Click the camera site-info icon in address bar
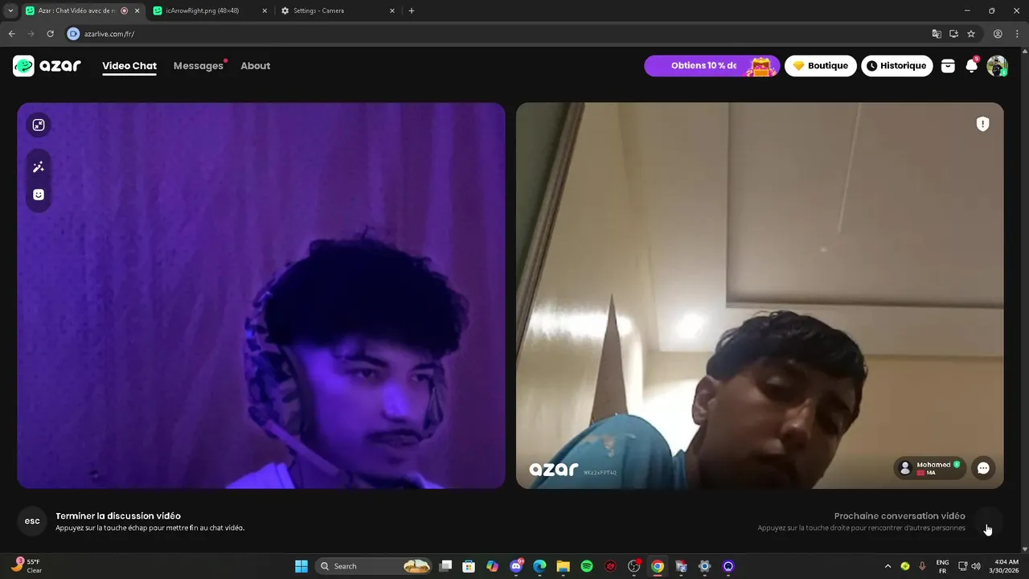This screenshot has width=1029, height=579. click(74, 34)
